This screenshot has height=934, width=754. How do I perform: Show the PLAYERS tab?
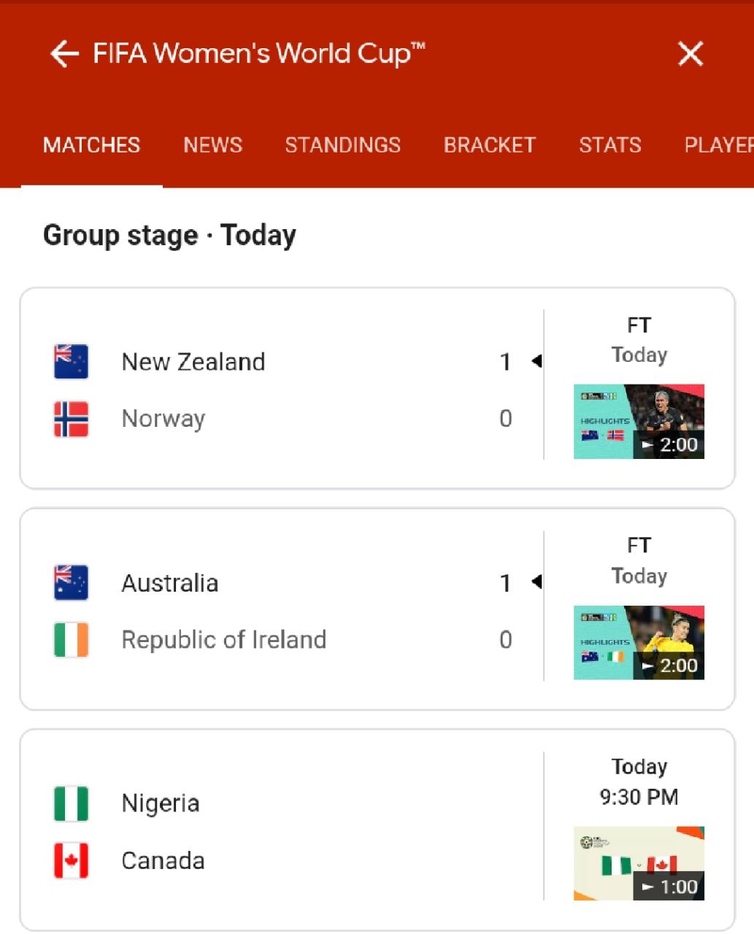pyautogui.click(x=718, y=145)
